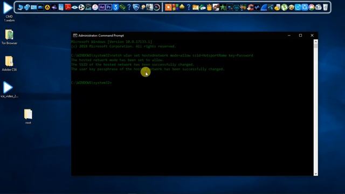Screen dimensions: 345x194
Task: Open the film reel icon in dock
Action: tap(81, 7)
